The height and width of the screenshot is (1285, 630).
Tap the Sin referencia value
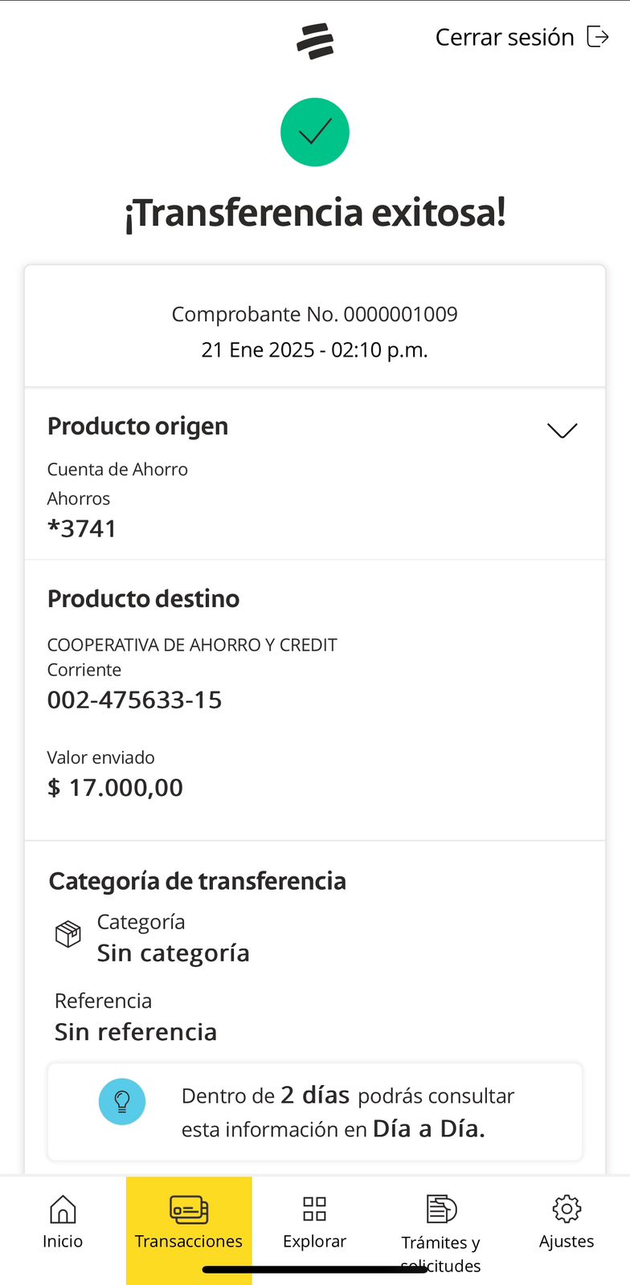(136, 1032)
